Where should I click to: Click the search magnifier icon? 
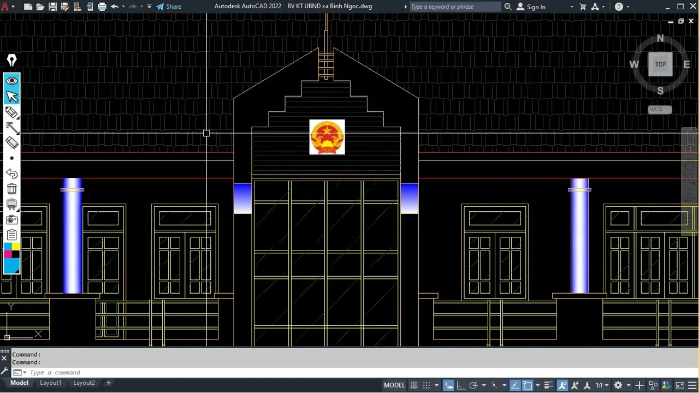508,7
